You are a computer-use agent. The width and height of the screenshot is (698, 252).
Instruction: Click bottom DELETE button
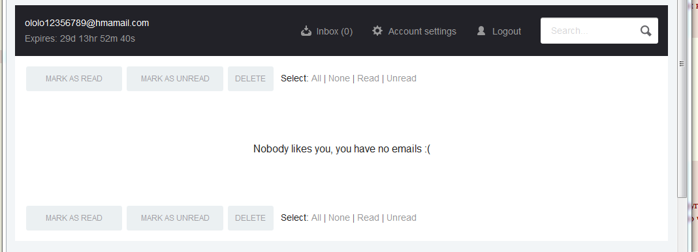click(x=251, y=218)
